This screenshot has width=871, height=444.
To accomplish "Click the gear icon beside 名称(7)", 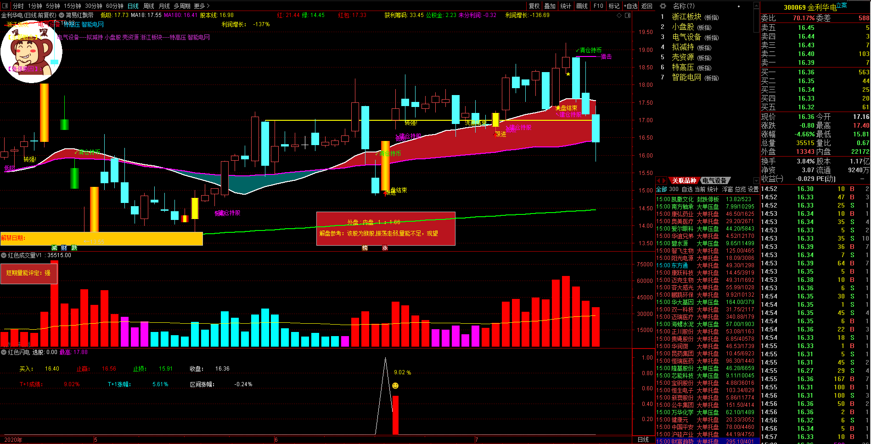I will pyautogui.click(x=663, y=6).
